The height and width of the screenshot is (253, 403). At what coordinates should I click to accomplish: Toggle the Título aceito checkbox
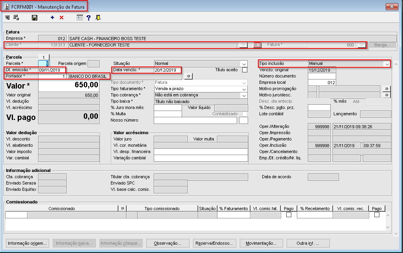coord(245,70)
